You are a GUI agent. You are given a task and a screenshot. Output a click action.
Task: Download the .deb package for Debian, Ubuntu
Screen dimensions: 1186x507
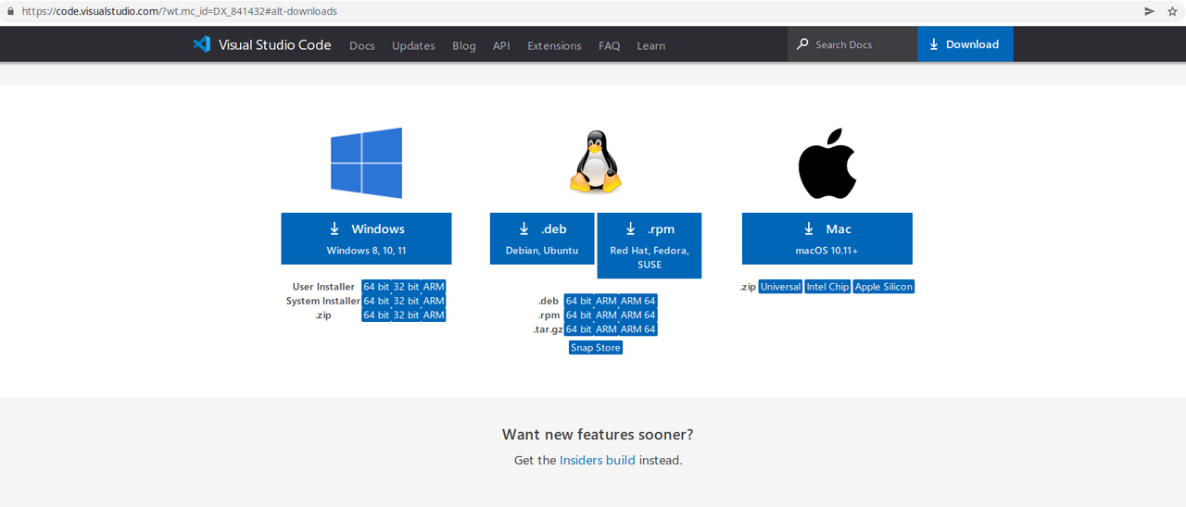542,239
